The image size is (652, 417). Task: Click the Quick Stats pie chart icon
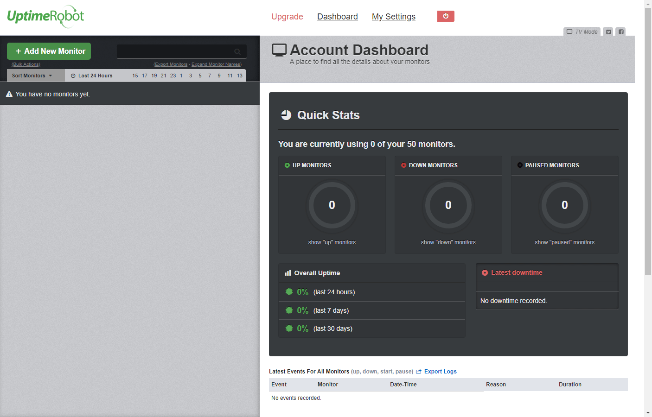coord(286,115)
